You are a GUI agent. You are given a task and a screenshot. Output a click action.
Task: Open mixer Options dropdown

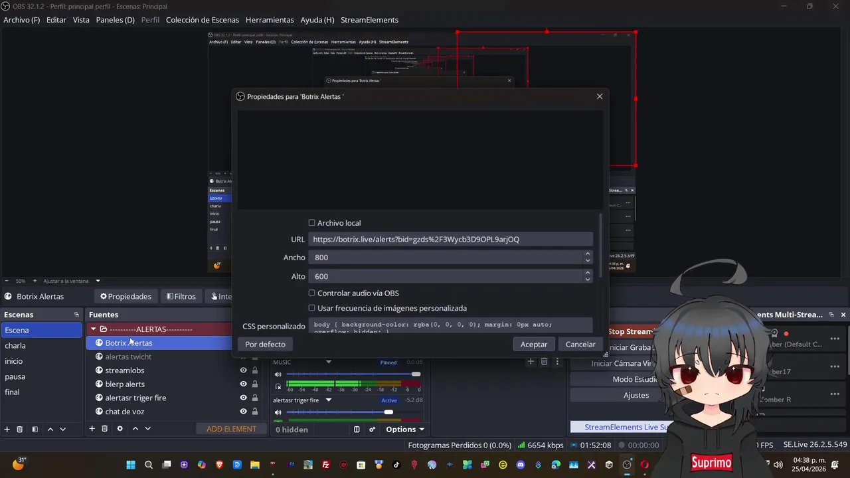point(405,430)
